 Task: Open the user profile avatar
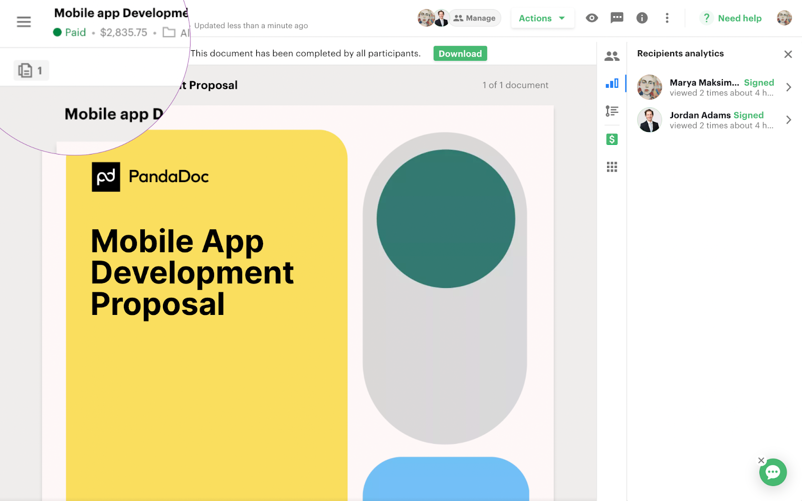point(784,18)
